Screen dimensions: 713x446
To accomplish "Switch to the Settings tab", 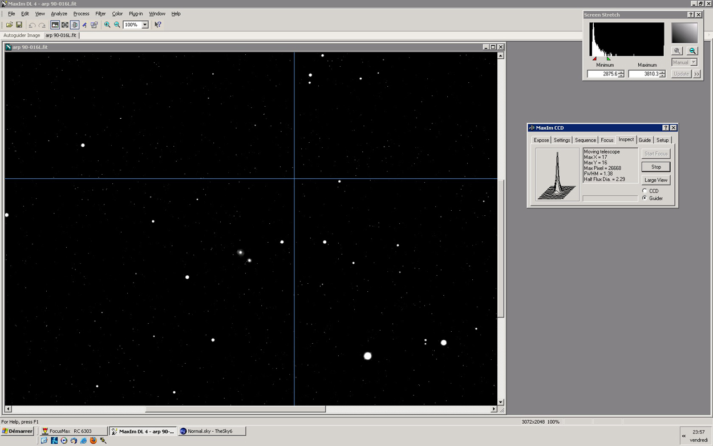I will pyautogui.click(x=562, y=140).
